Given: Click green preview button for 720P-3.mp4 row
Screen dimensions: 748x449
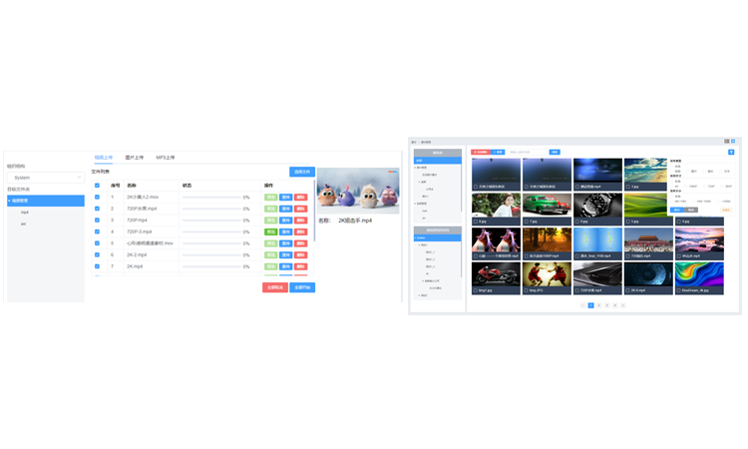Looking at the screenshot, I should 271,231.
